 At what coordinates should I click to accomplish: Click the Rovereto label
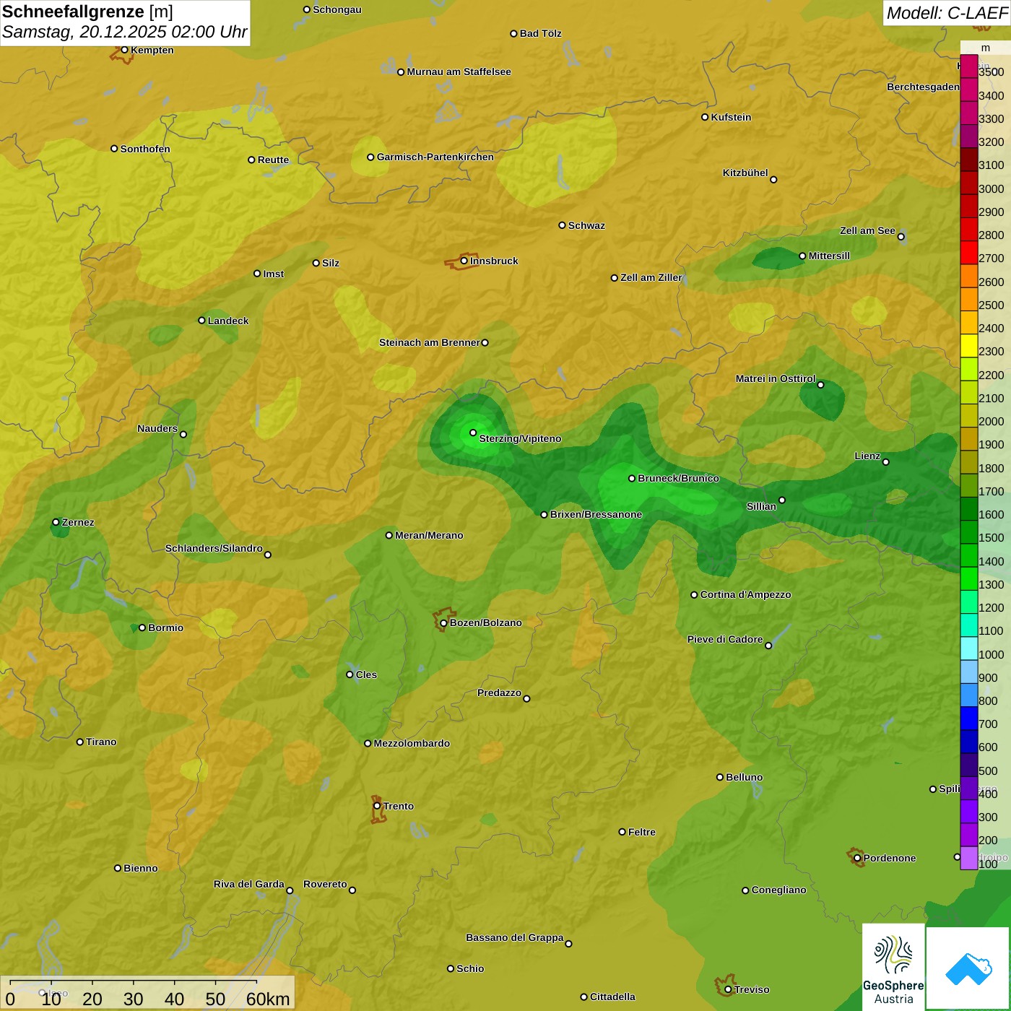coord(326,884)
